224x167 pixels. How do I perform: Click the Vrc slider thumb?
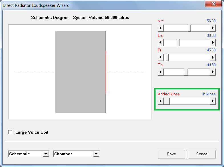(x=189, y=28)
